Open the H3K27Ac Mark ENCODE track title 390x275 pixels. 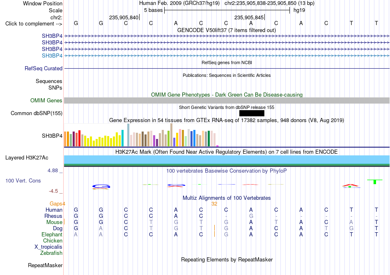click(227, 152)
